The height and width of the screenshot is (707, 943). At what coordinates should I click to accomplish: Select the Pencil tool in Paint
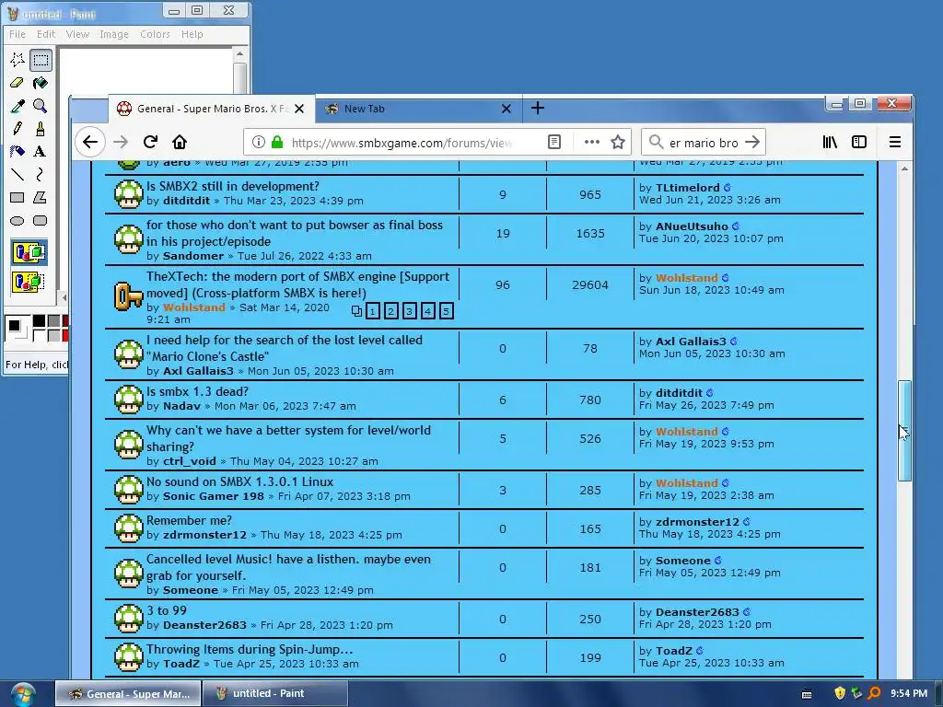(17, 129)
